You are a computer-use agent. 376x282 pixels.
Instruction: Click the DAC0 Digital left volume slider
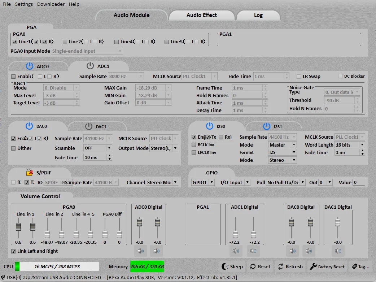point(291,223)
